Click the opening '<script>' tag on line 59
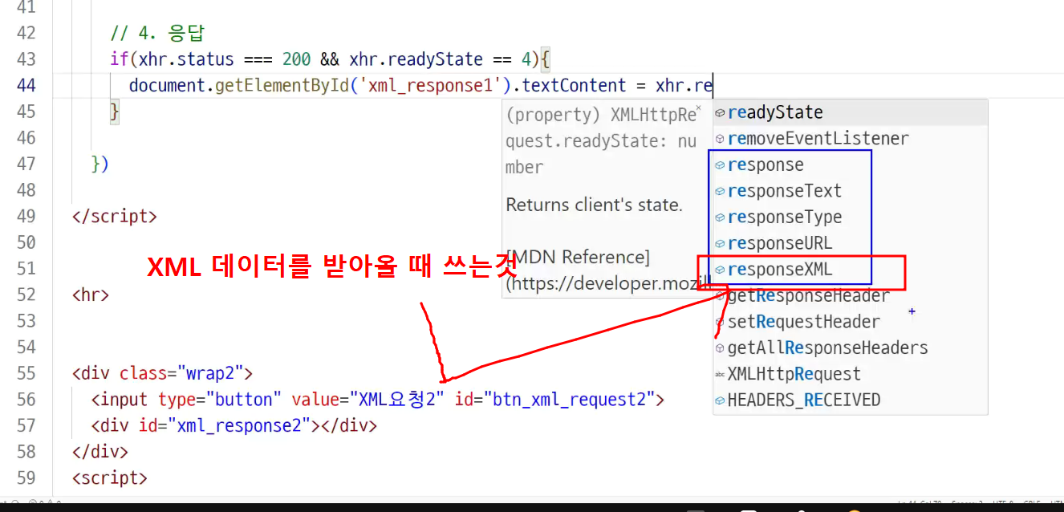The height and width of the screenshot is (512, 1064). [x=110, y=477]
